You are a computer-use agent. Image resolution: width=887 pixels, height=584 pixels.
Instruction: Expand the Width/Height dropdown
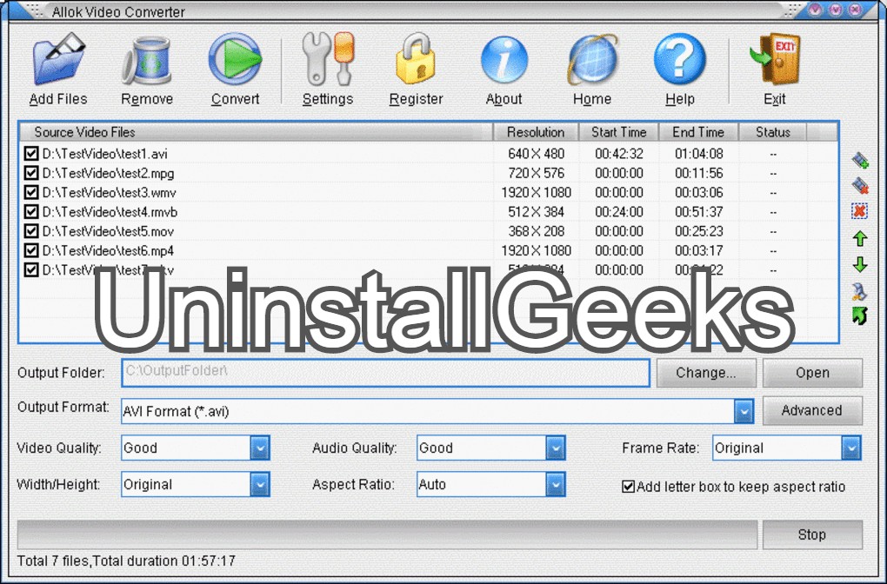pyautogui.click(x=260, y=485)
